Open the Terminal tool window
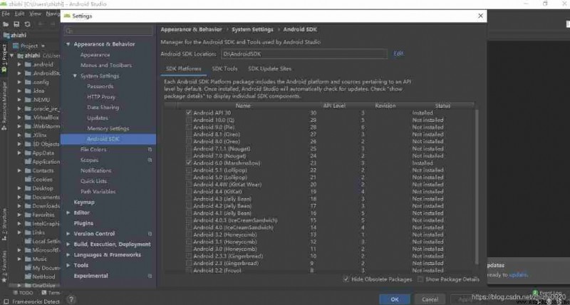Screen dimensions: 570x305 [50, 293]
